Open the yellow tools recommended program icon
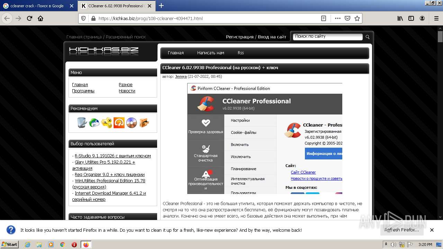 (x=107, y=122)
